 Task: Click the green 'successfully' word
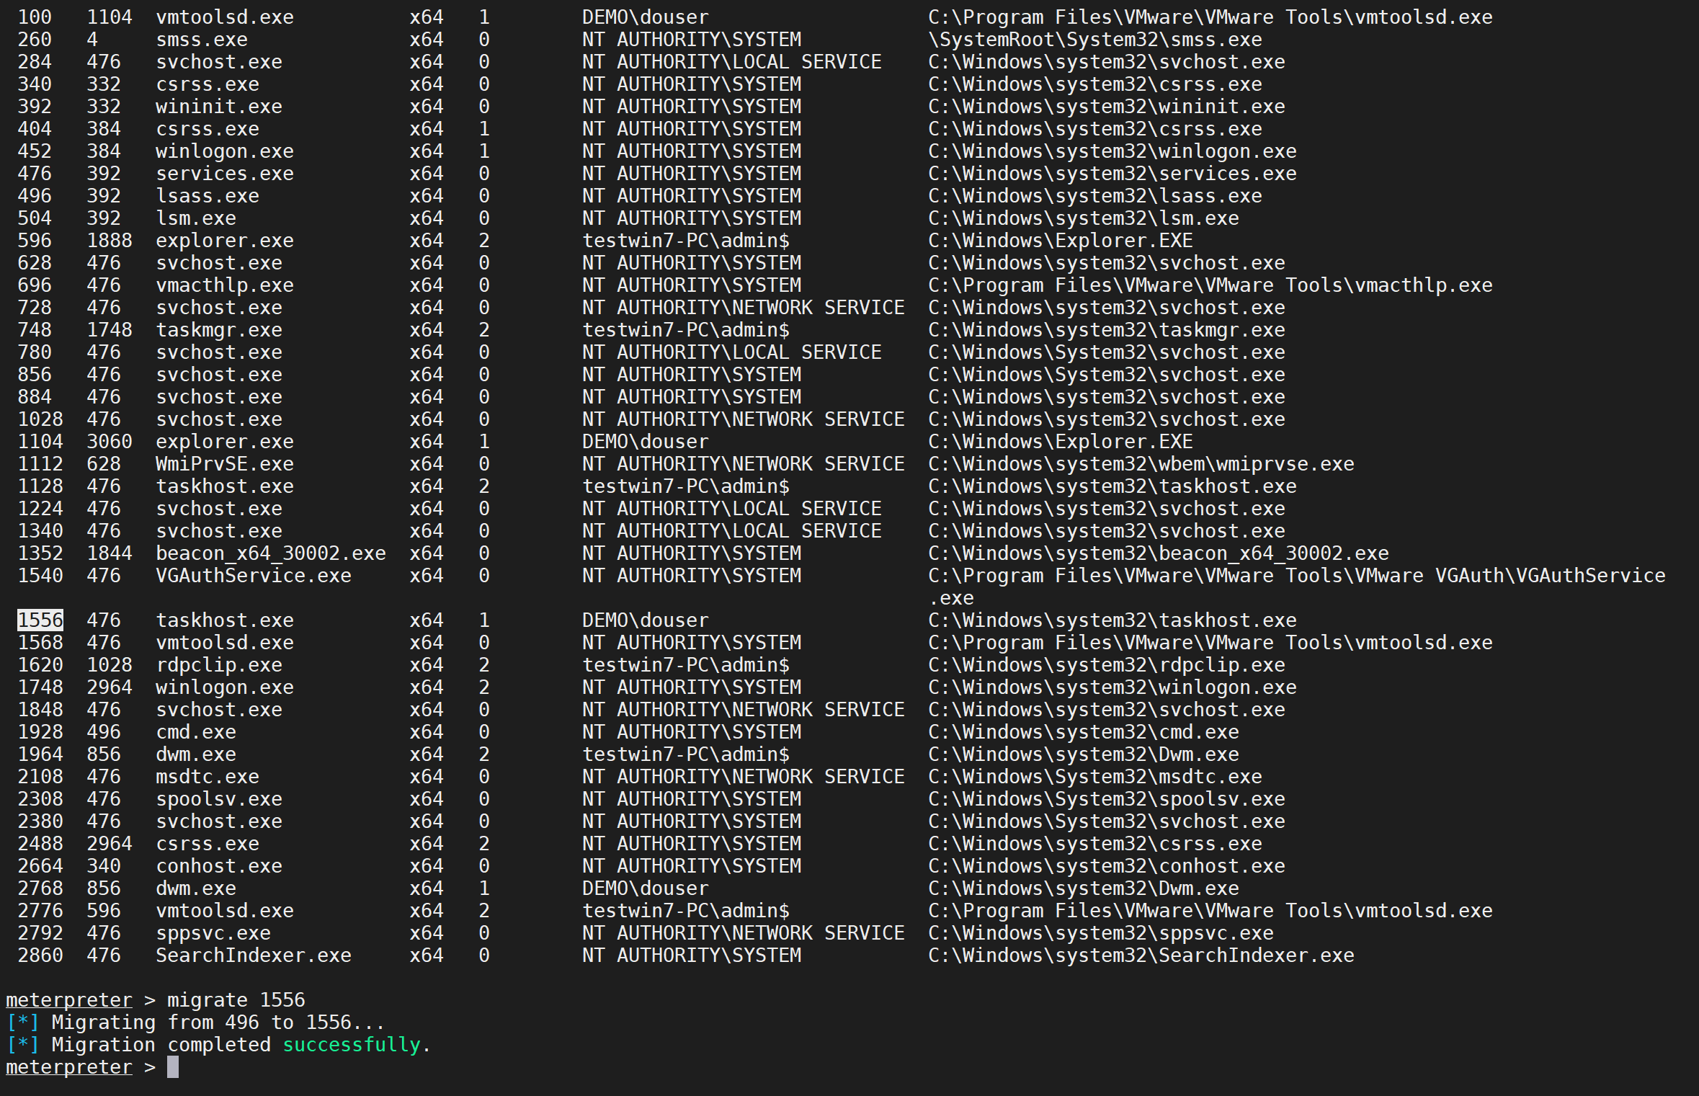click(352, 1045)
